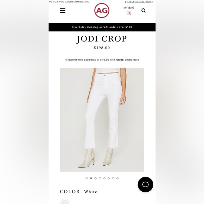Select the white color swatch
The width and height of the screenshot is (204, 204).
pyautogui.click(x=65, y=202)
